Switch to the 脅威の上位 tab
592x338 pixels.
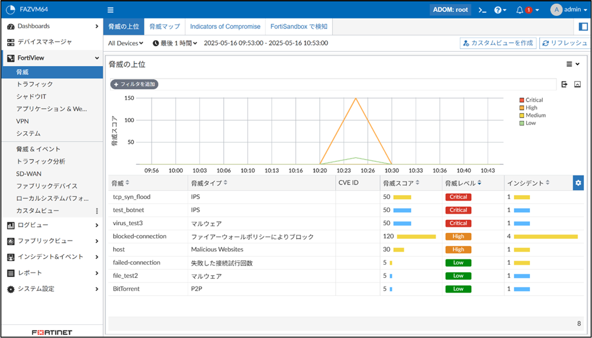tap(124, 27)
